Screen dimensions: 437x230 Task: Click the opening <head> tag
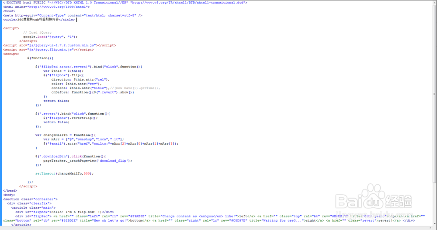(x=9, y=11)
